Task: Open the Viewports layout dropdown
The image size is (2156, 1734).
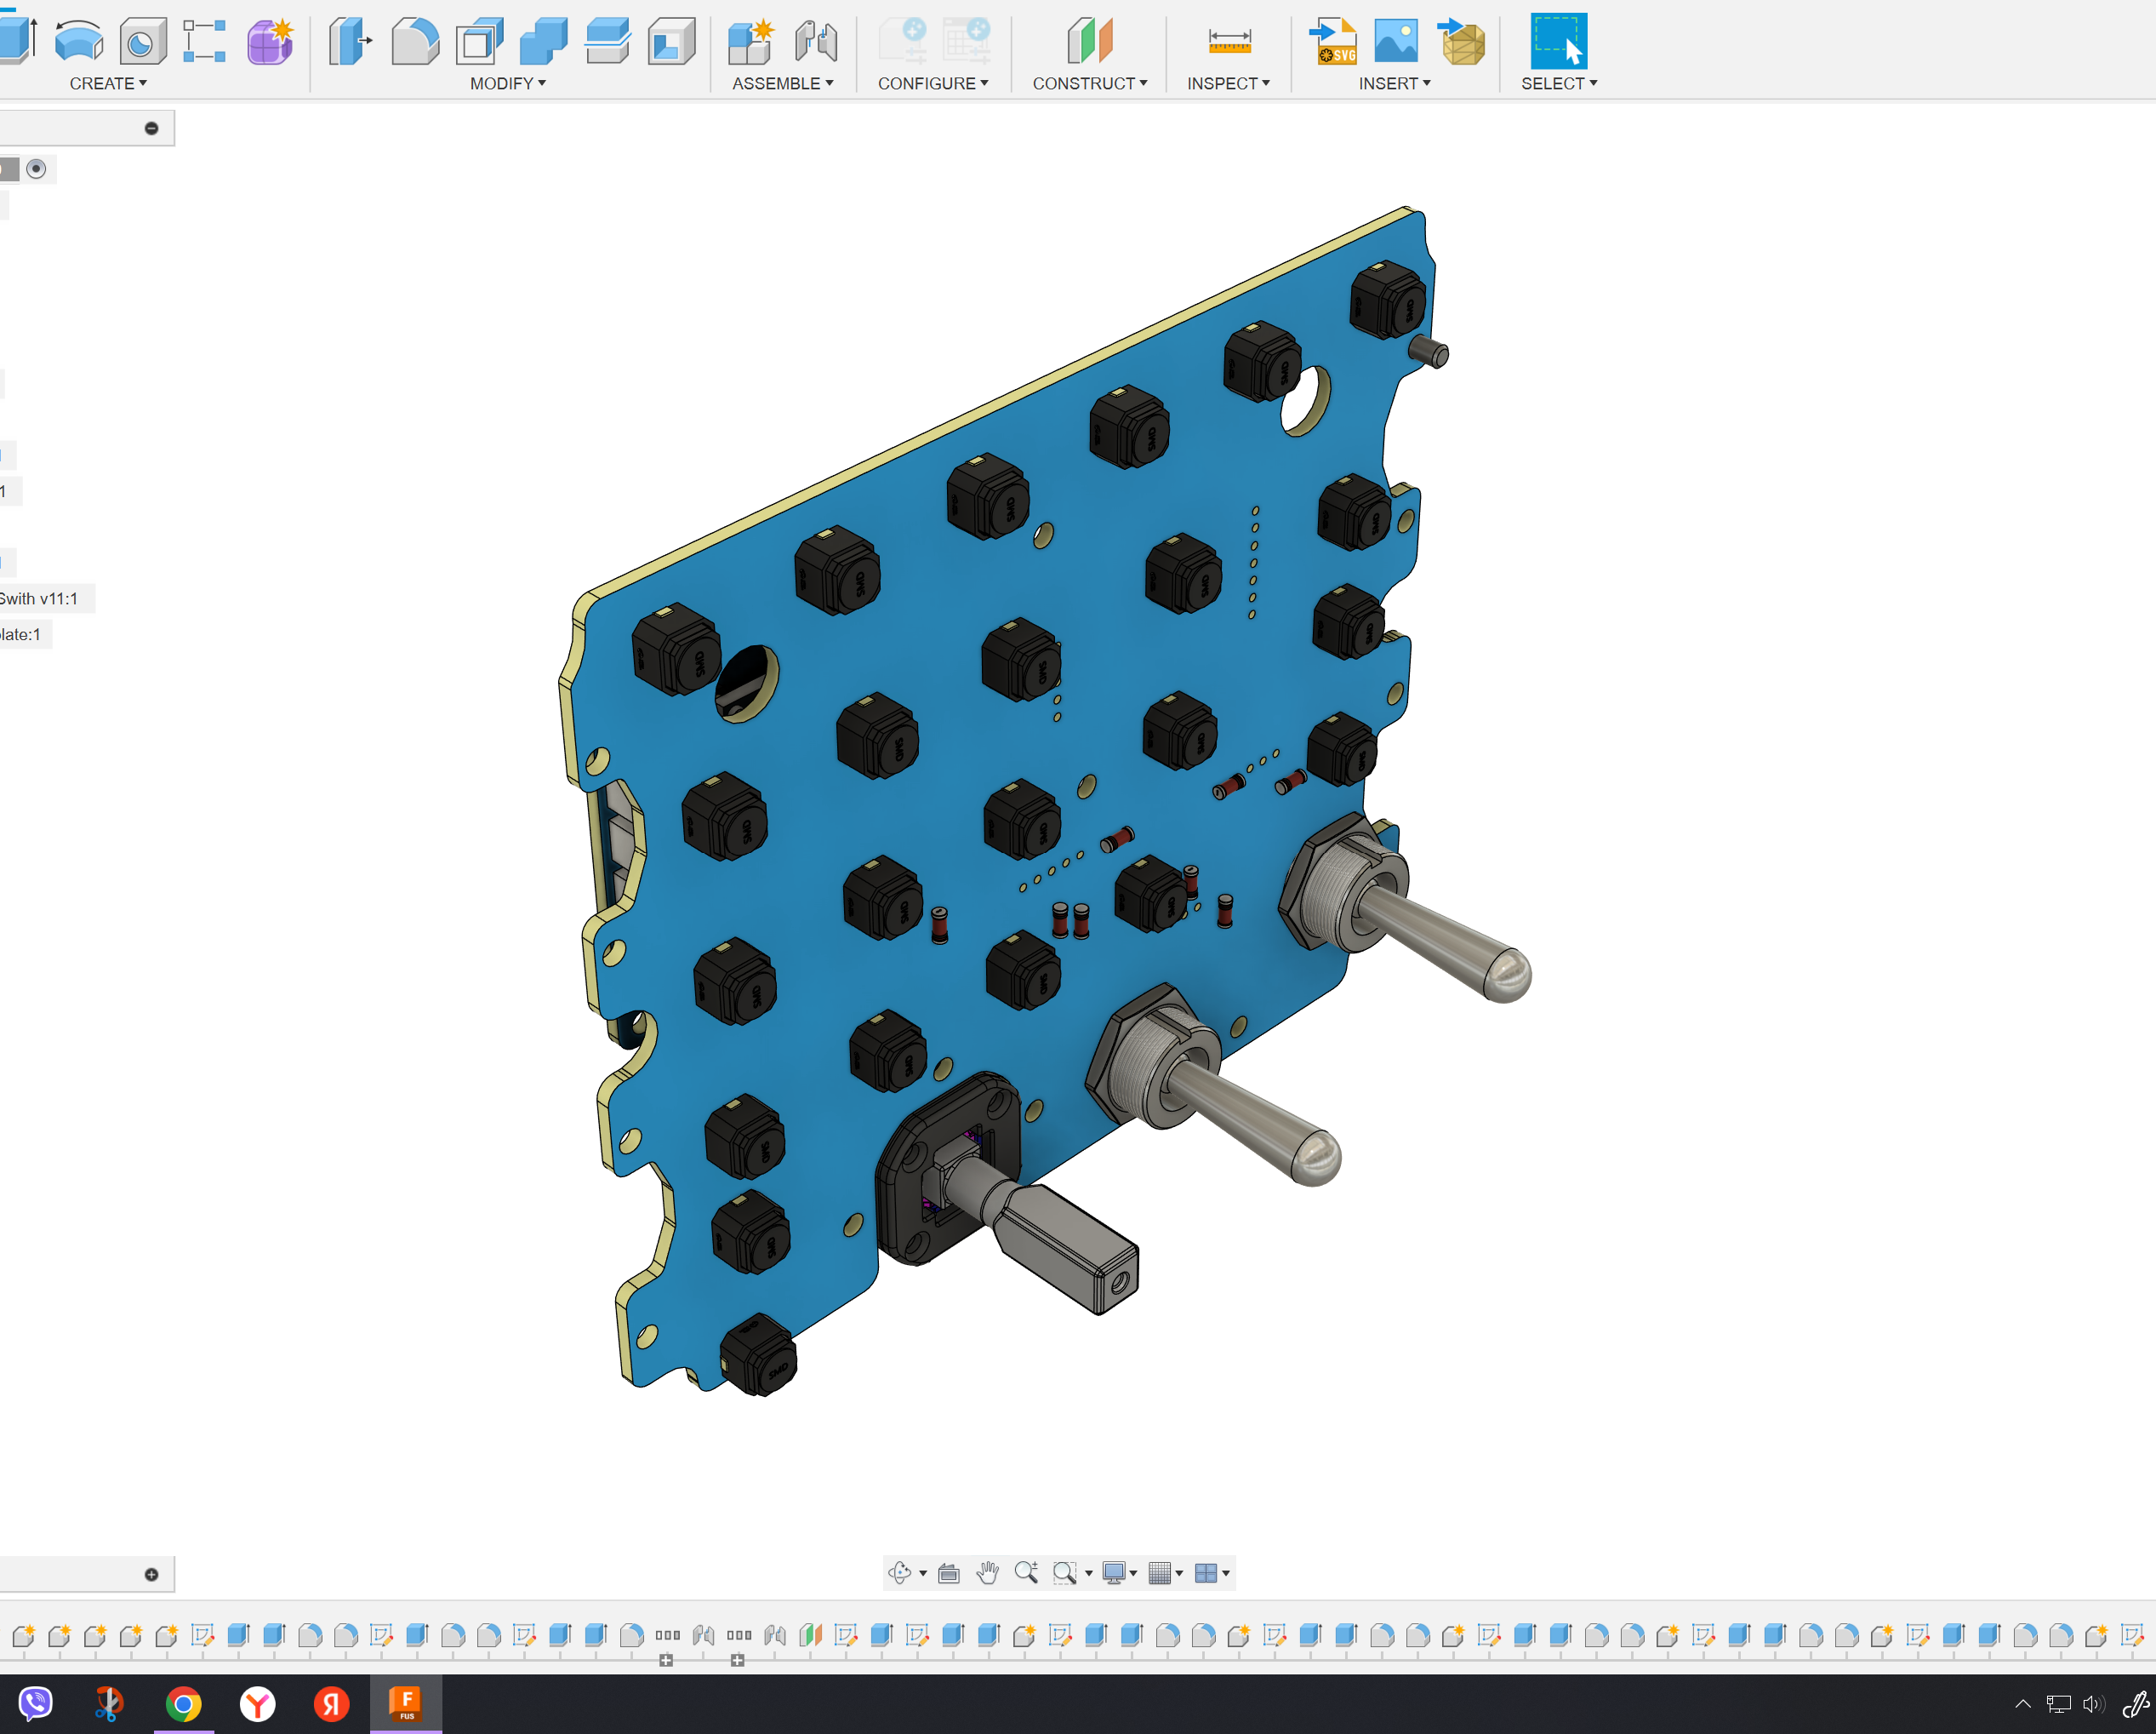Action: 1212,1573
